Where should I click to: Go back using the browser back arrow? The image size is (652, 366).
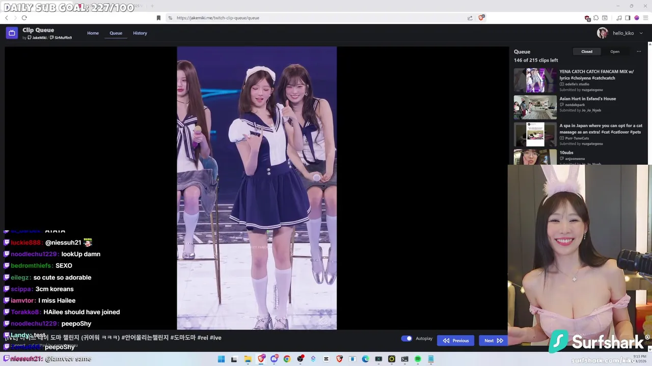pyautogui.click(x=7, y=18)
